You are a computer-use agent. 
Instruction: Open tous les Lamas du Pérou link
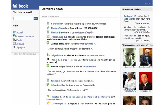tap(88, 97)
